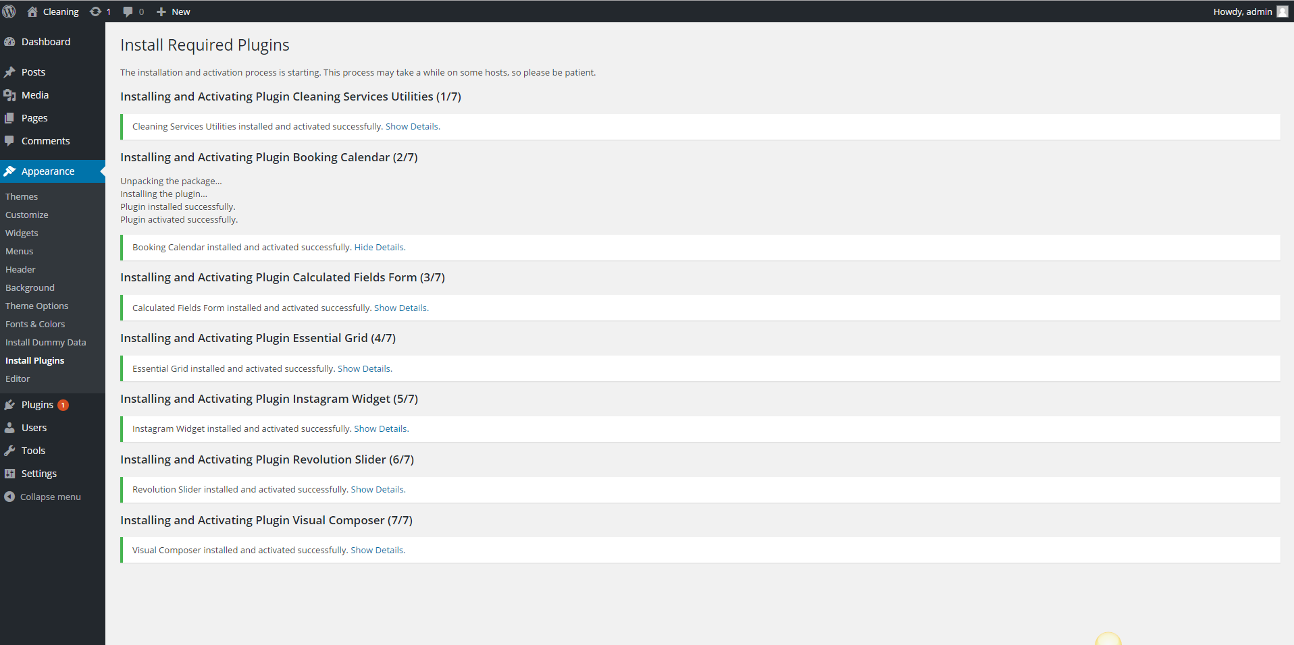
Task: Show Details for Revolution Slider
Action: [x=377, y=489]
